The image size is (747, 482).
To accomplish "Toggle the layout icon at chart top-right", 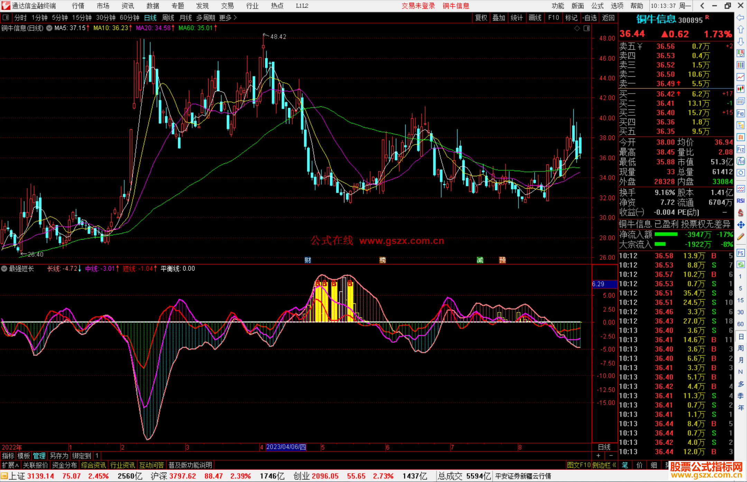I will pos(587,28).
